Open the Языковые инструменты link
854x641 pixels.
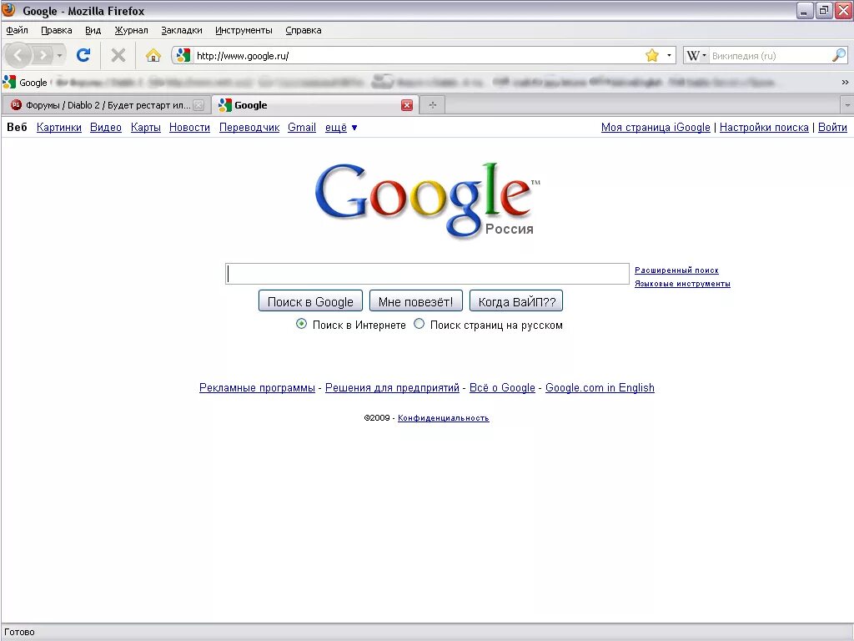pos(682,284)
